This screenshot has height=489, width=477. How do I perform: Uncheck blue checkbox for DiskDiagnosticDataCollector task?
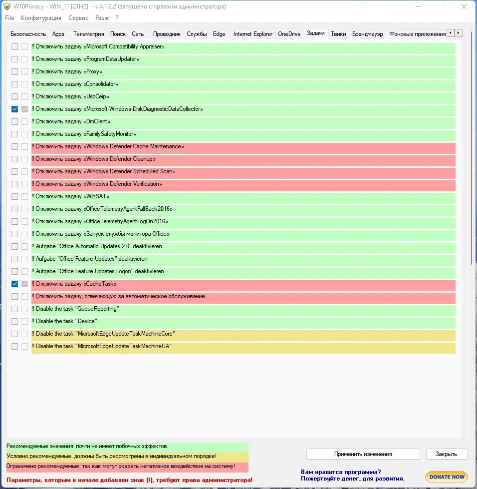click(14, 109)
